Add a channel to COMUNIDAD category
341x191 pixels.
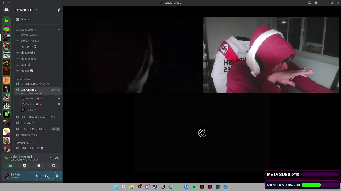59,143
